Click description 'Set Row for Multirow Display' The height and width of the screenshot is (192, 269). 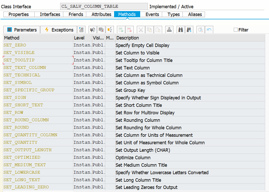tap(145, 113)
